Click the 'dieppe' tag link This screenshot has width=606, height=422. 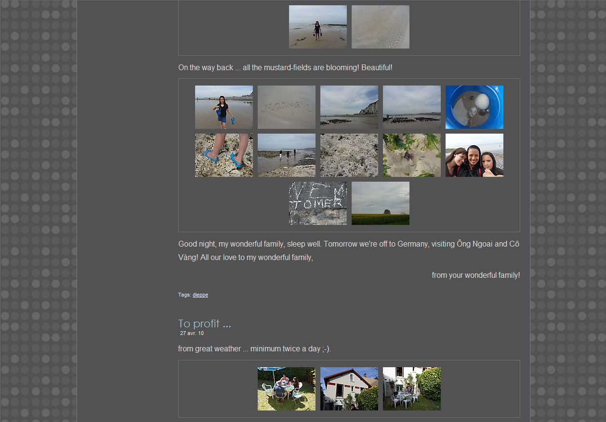tap(200, 295)
